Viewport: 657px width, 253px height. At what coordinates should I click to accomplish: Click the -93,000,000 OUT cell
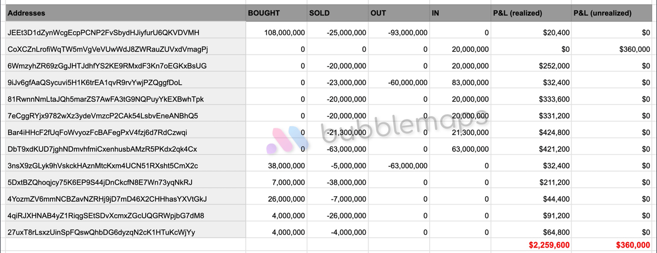pyautogui.click(x=407, y=33)
